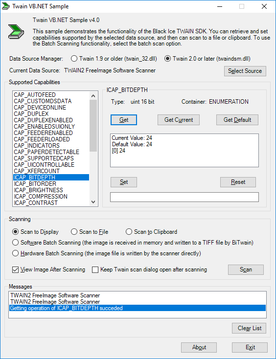Image resolution: width=276 pixels, height=359 pixels.
Task: Click the green scanner logo image
Action: [16, 31]
